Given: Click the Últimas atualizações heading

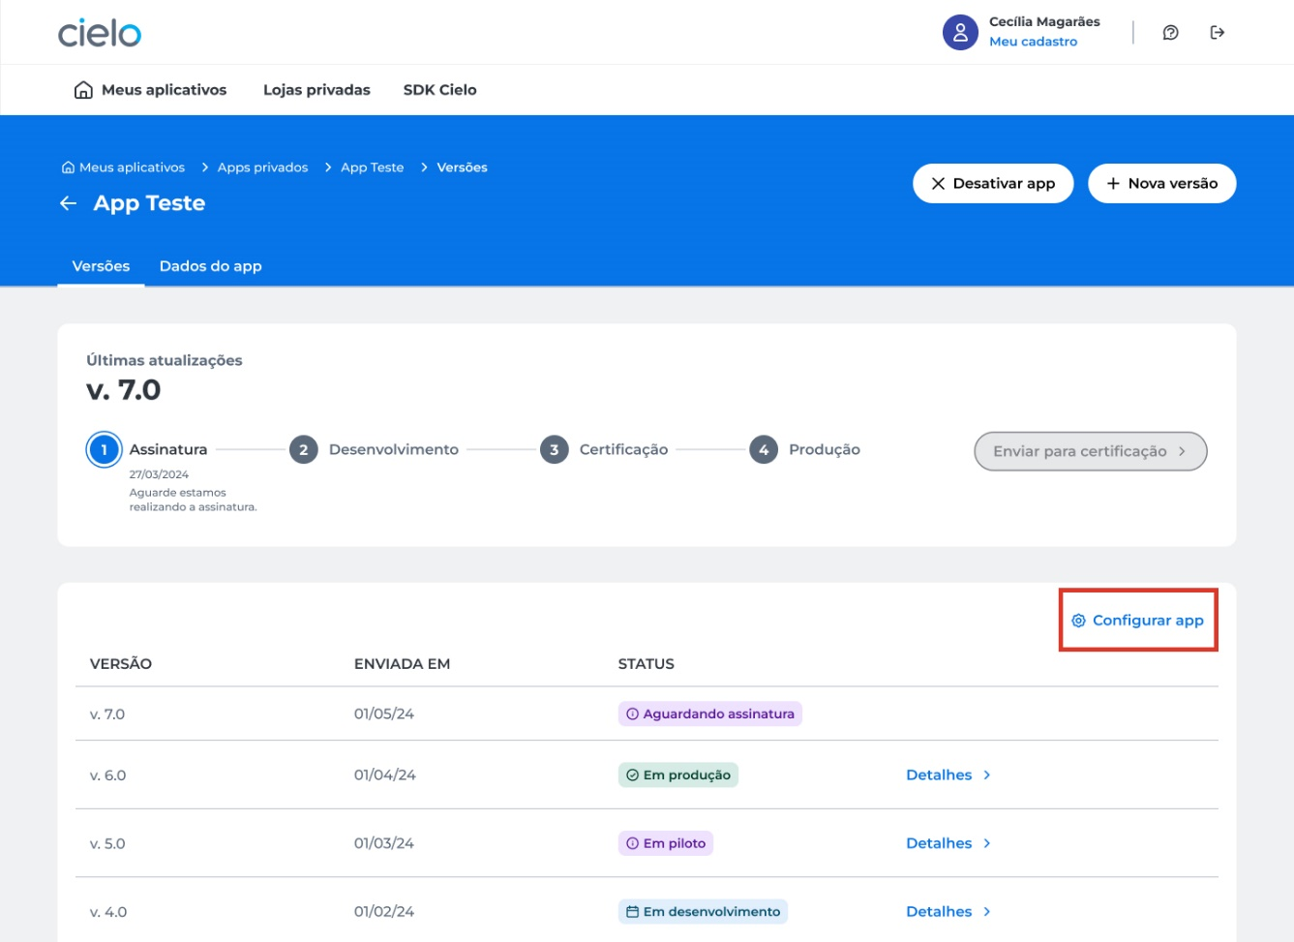Looking at the screenshot, I should pyautogui.click(x=165, y=360).
